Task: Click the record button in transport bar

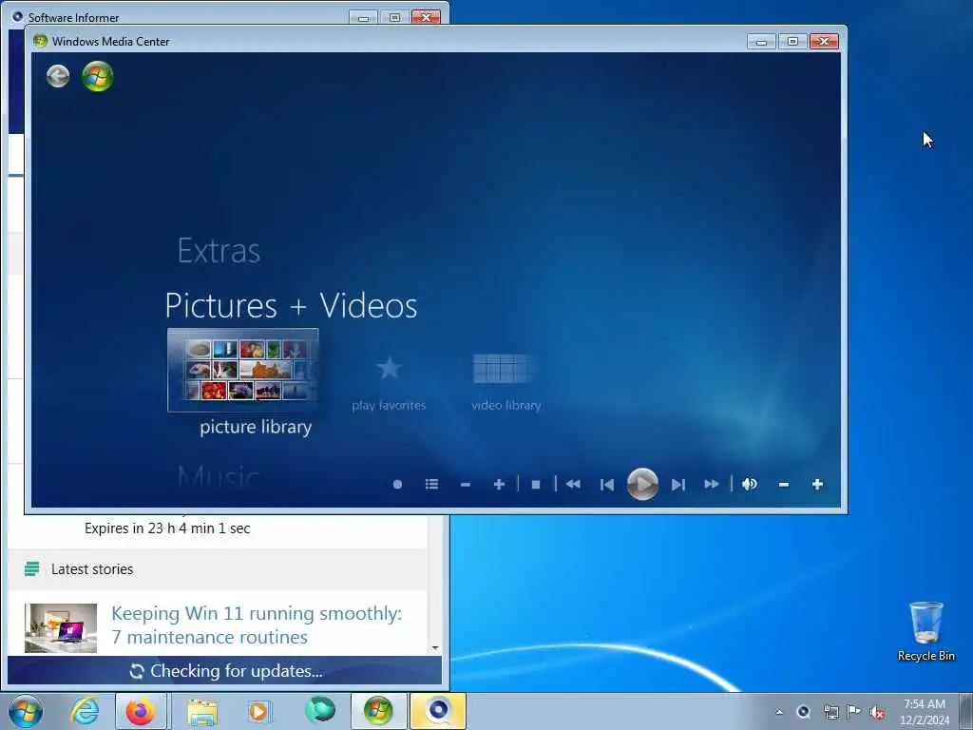Action: point(398,484)
